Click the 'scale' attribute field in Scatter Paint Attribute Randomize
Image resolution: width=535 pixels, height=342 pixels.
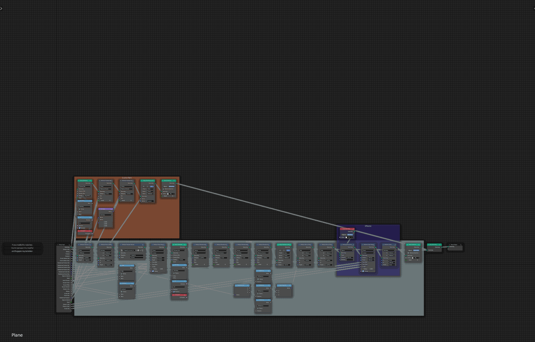109,194
